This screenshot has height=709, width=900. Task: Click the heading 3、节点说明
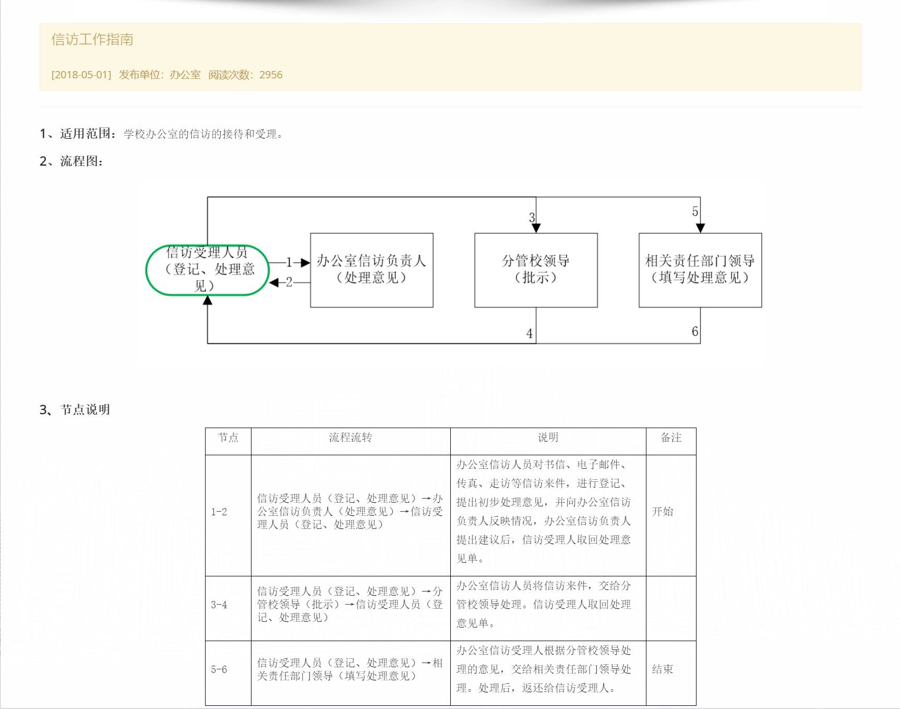[75, 410]
